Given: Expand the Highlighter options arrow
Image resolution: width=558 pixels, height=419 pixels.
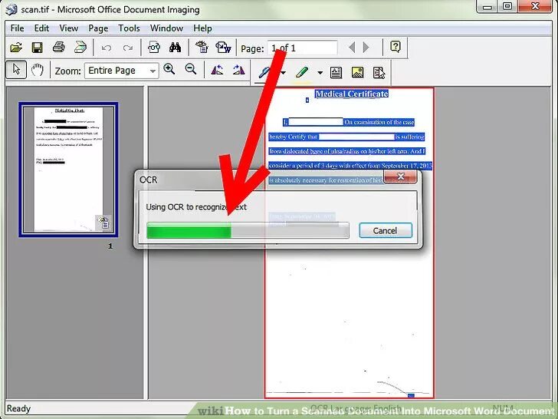Looking at the screenshot, I should 320,73.
